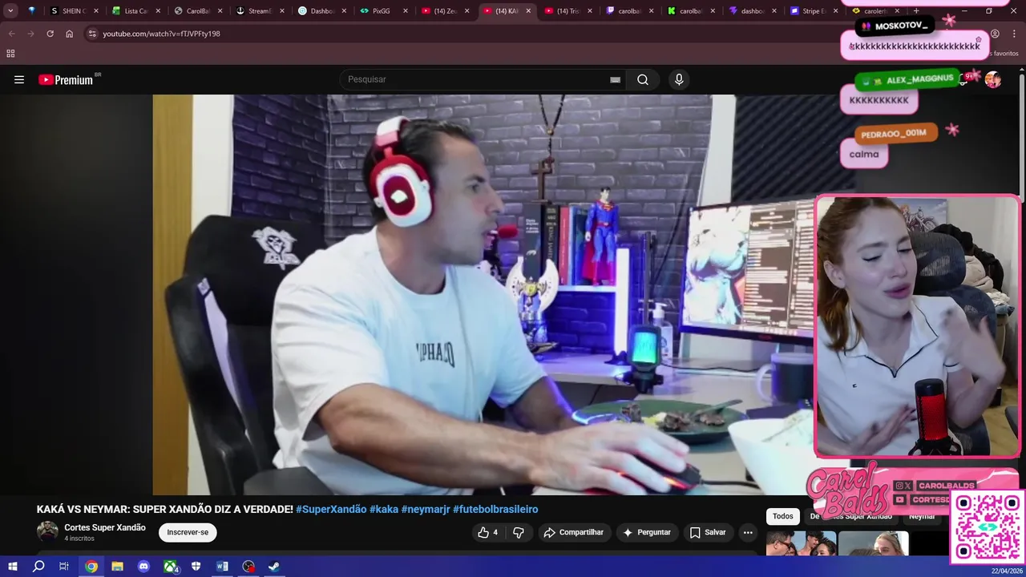Open the #futebolbrasileiro hashtag
Screen dimensions: 1026x577
tap(495, 509)
